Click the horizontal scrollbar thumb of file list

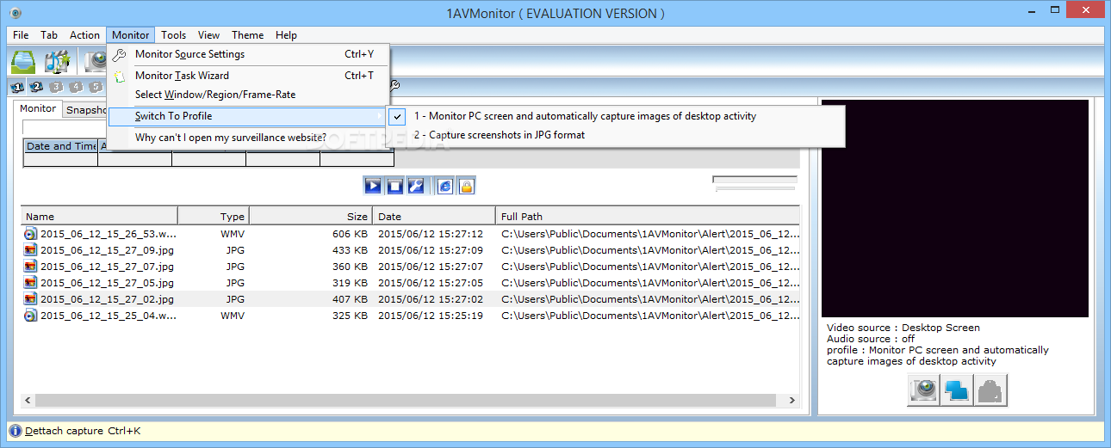405,401
